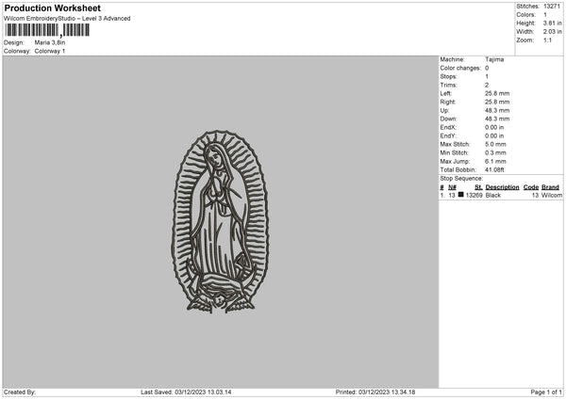Viewport: 566px width, 399px height.
Task: Click the Wilcom brand cell
Action: tap(552, 195)
